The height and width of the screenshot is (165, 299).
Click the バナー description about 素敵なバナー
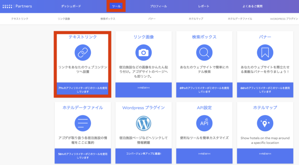tap(265, 69)
